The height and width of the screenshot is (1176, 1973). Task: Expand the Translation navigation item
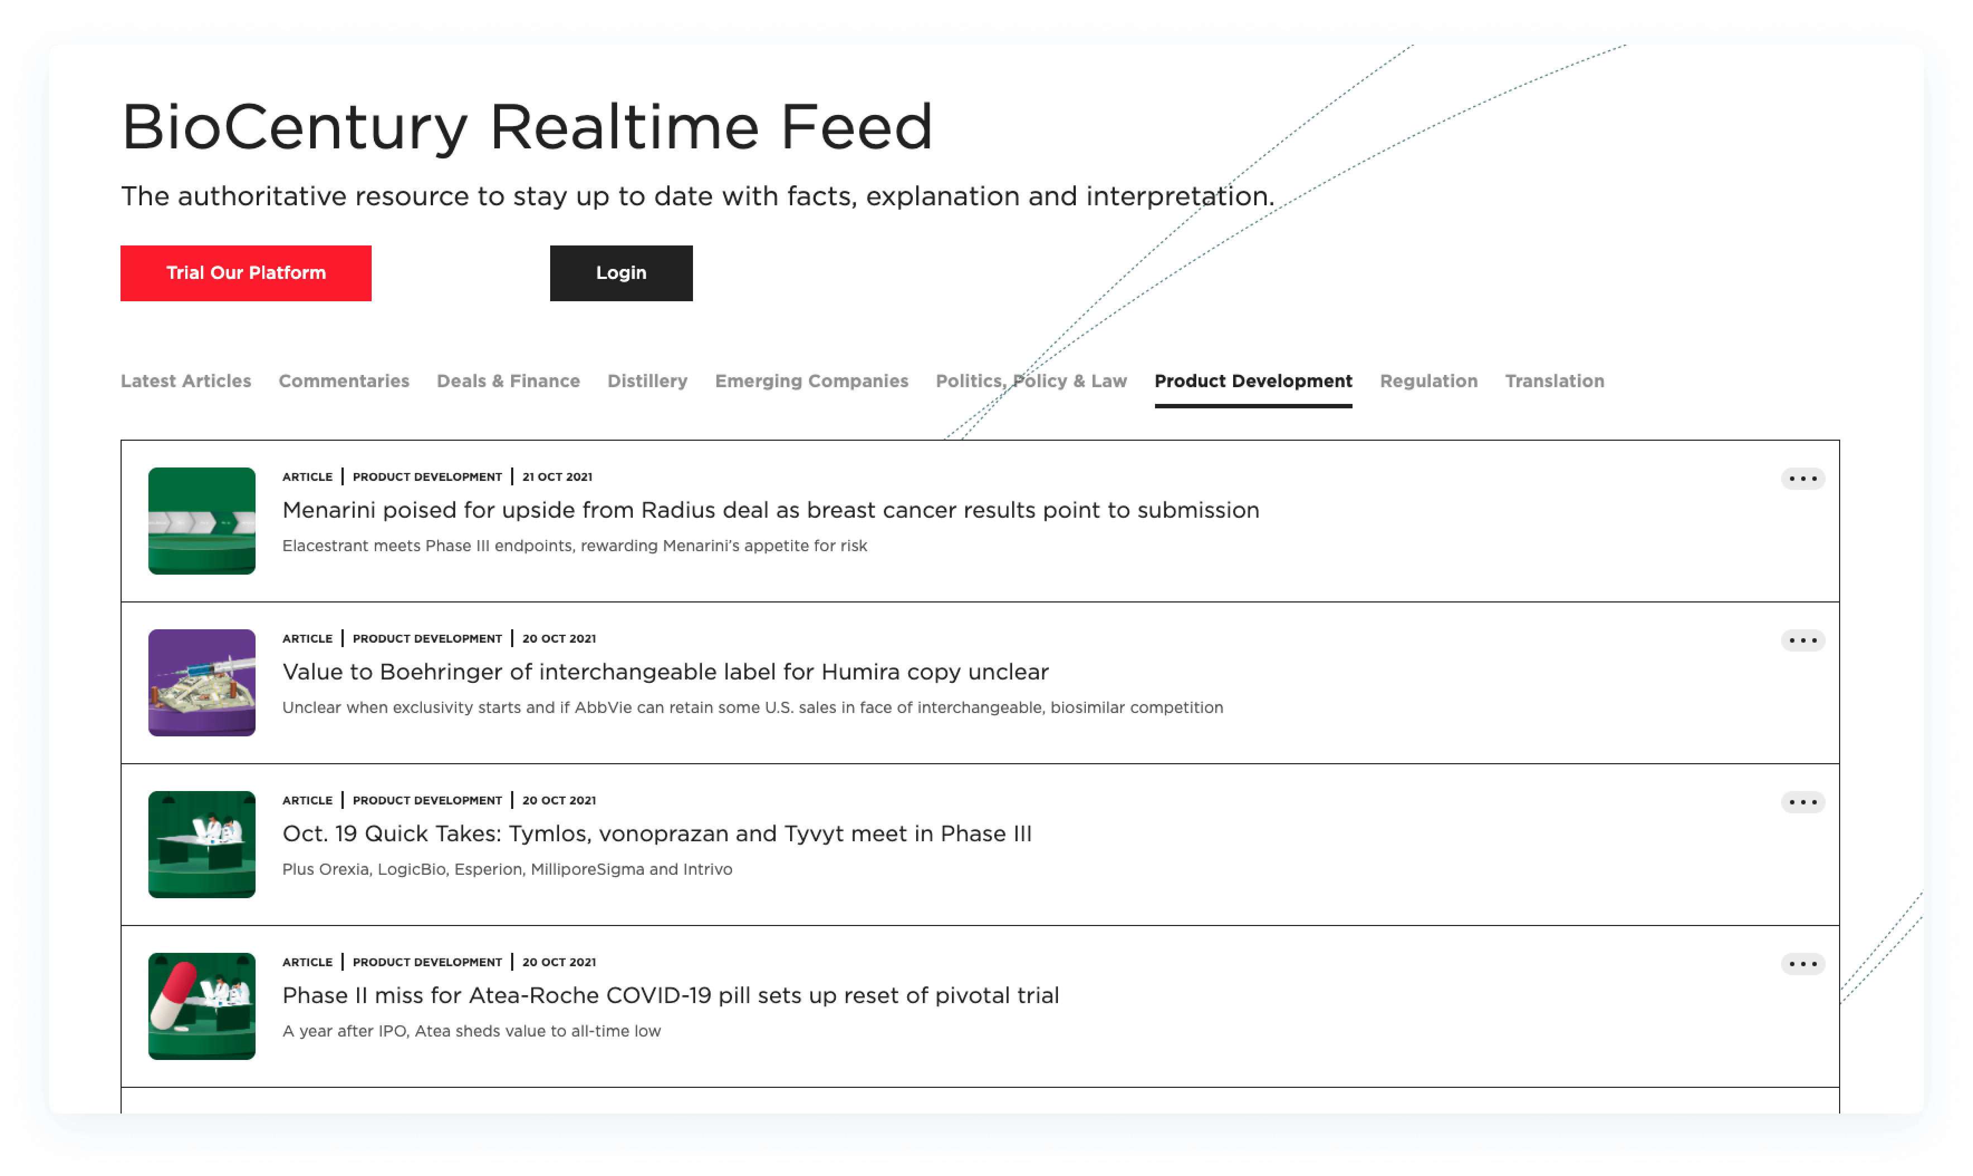pyautogui.click(x=1555, y=381)
